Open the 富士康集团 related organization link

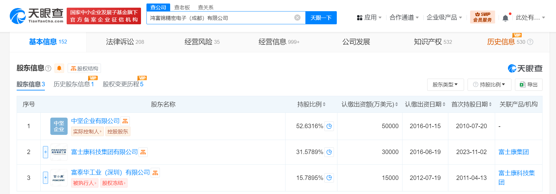tap(513, 152)
